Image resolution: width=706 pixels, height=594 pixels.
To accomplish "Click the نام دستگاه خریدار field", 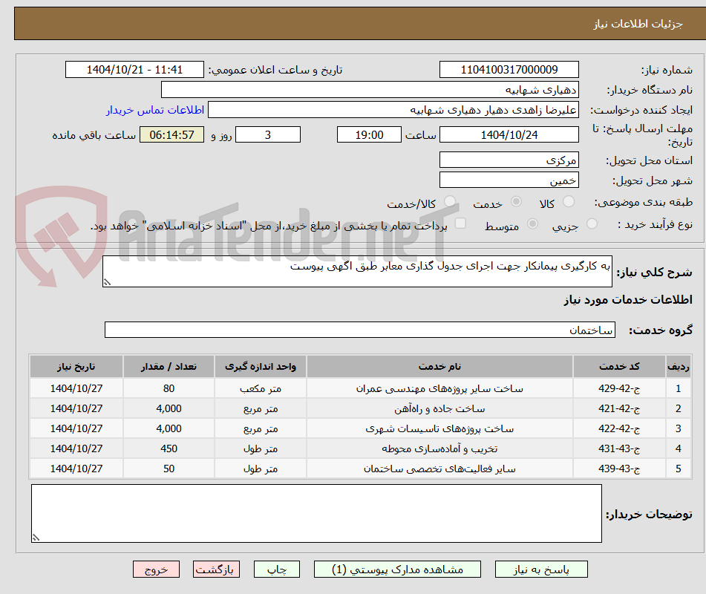I will (370, 90).
